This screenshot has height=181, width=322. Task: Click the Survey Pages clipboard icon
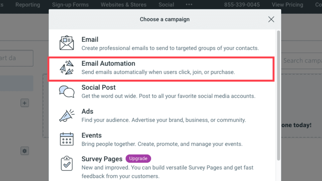click(x=67, y=163)
